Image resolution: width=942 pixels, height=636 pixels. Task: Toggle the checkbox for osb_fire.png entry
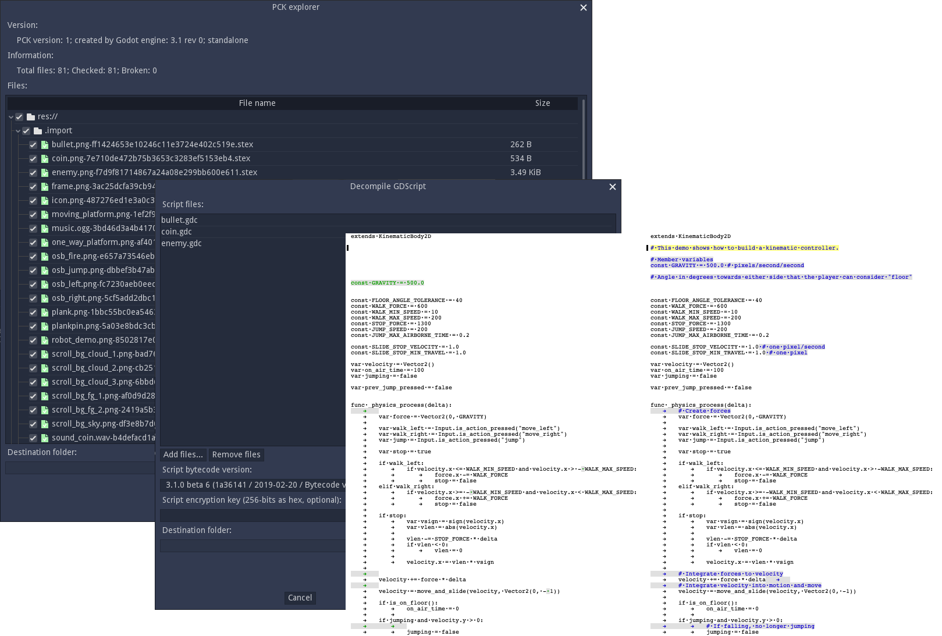tap(33, 256)
